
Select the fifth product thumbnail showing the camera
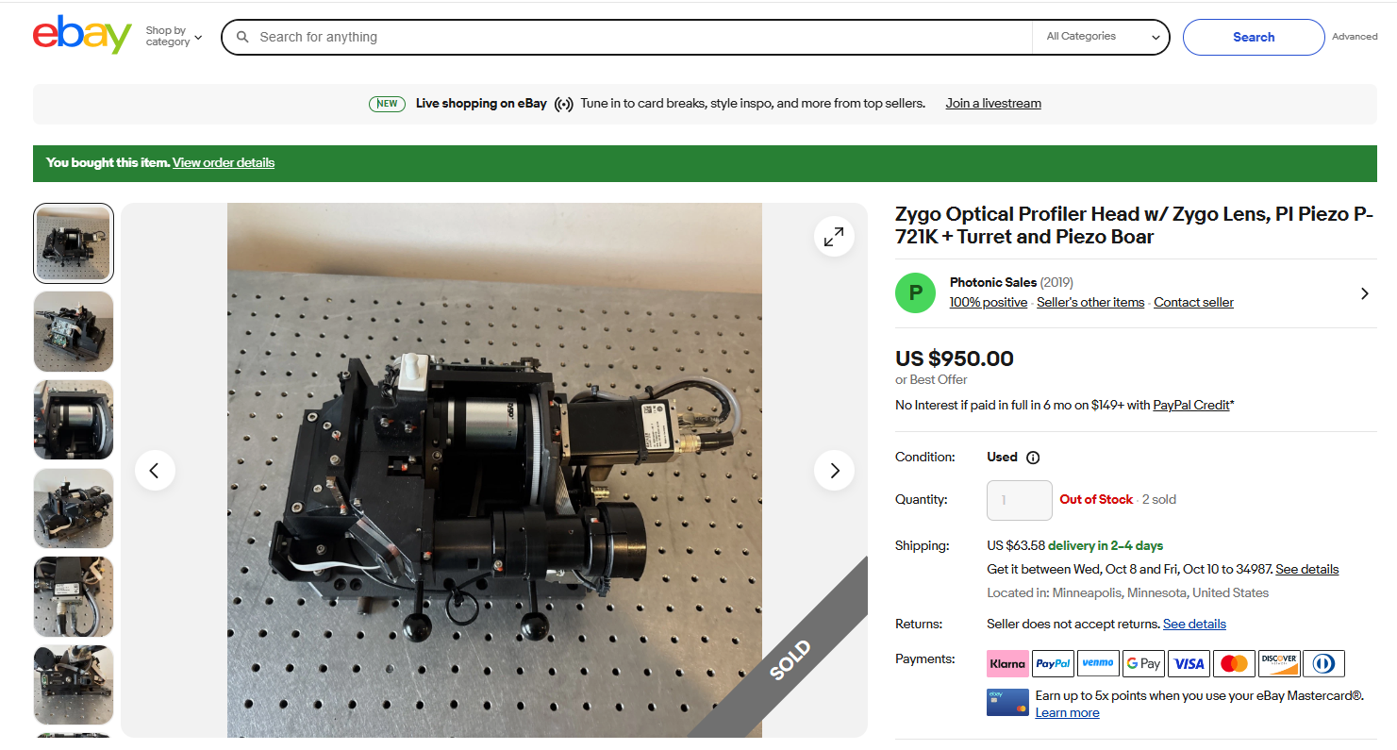[x=74, y=596]
